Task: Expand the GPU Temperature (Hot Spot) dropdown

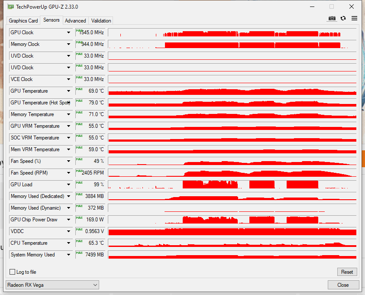Action: pyautogui.click(x=68, y=102)
